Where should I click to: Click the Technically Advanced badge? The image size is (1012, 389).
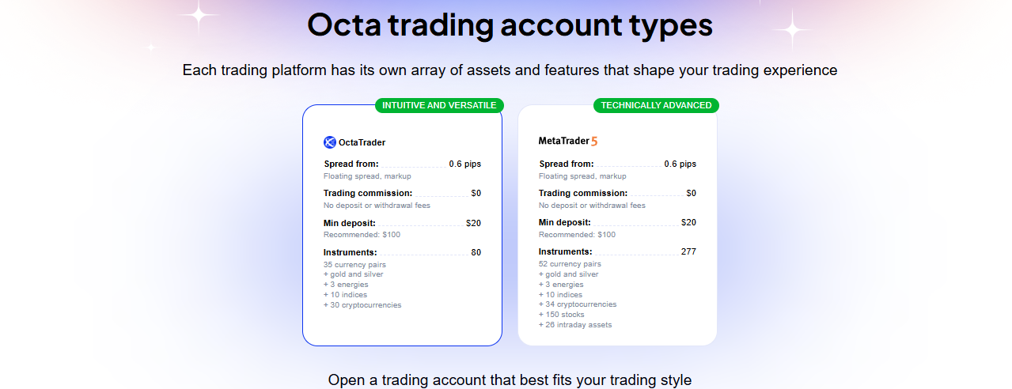[656, 105]
